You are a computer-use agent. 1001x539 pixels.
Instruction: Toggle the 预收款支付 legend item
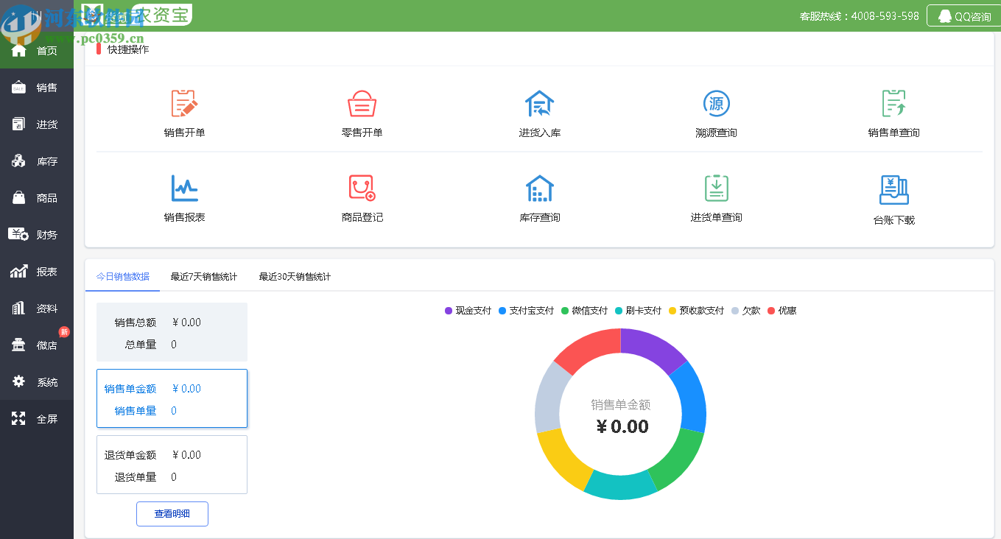click(x=696, y=311)
